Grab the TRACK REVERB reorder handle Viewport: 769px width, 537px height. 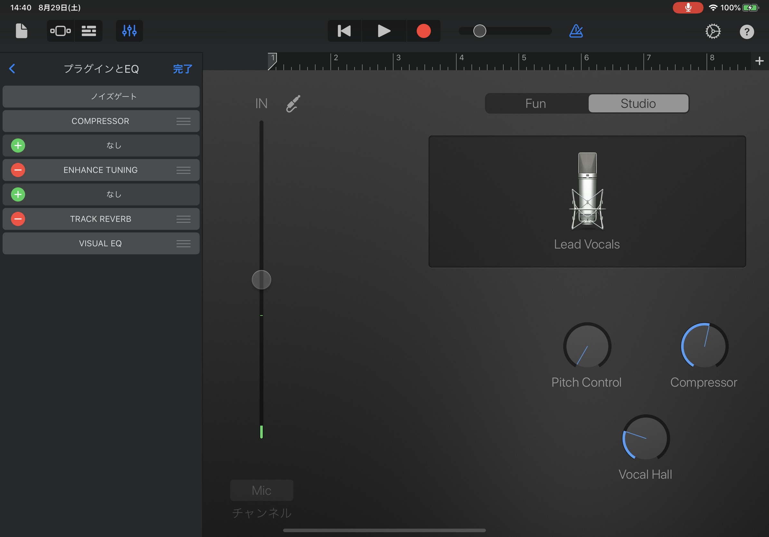click(184, 219)
